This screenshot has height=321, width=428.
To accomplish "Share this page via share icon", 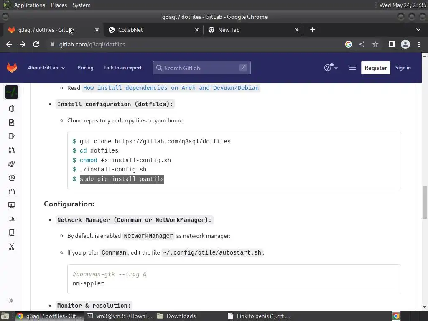I will pos(362,44).
